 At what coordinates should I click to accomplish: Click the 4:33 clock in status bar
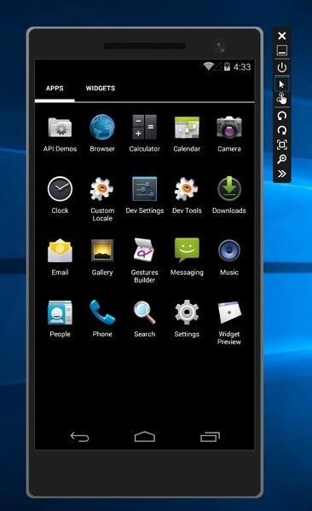(x=242, y=67)
